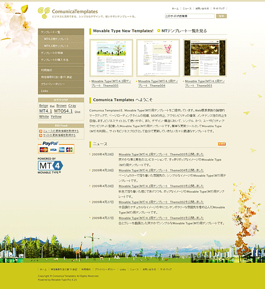Click the ComunicaTemplates spiral logo
The height and width of the screenshot is (289, 265).
tap(44, 13)
